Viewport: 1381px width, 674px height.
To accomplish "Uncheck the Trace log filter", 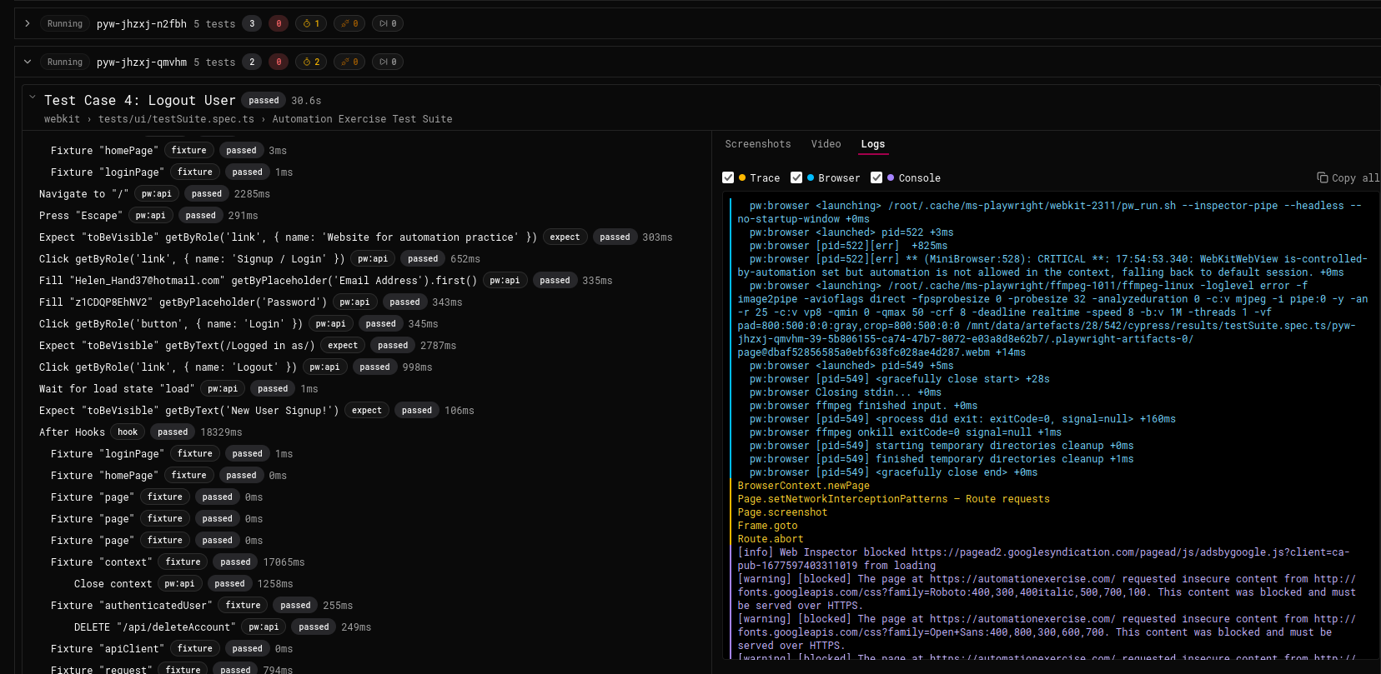I will click(x=728, y=177).
